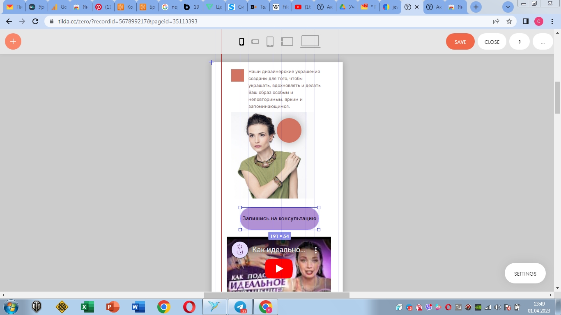This screenshot has height=315, width=561.
Task: Open a new browser tab
Action: [x=476, y=7]
